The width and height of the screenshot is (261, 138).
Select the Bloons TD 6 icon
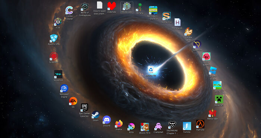click(145, 127)
